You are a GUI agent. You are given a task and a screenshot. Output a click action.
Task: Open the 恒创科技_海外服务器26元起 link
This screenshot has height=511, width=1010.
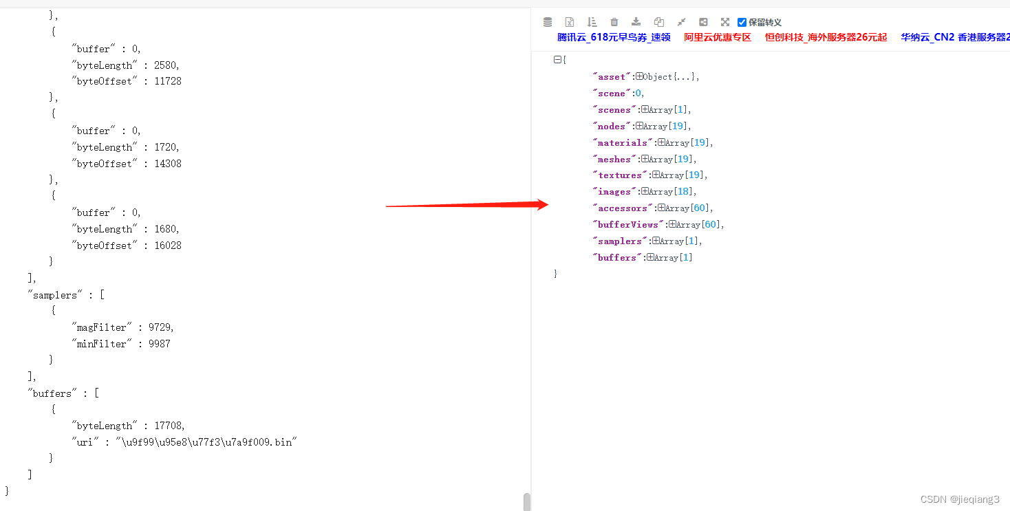826,37
